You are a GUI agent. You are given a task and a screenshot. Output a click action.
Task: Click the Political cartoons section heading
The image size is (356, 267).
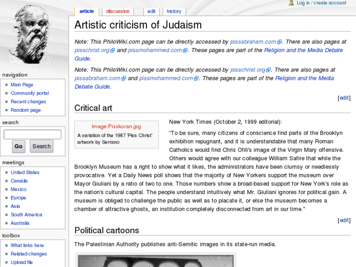tap(107, 230)
